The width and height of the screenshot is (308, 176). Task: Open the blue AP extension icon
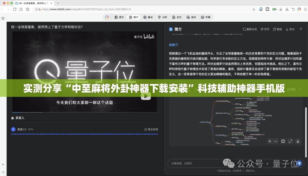coord(261,9)
